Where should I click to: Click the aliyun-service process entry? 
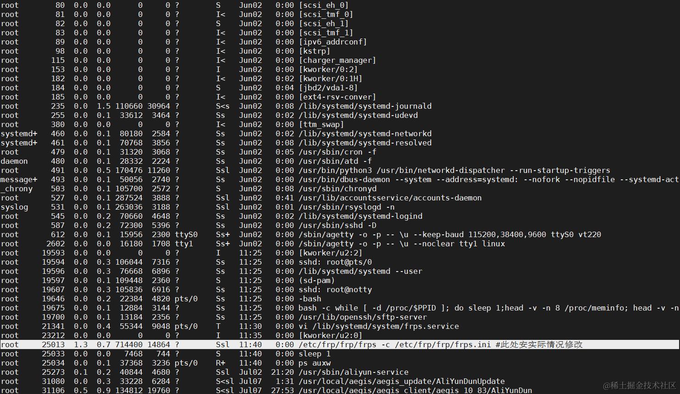click(x=354, y=372)
